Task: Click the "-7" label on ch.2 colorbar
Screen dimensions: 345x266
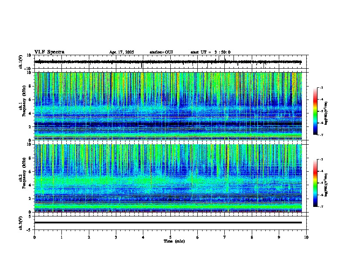Action: coord(321,206)
